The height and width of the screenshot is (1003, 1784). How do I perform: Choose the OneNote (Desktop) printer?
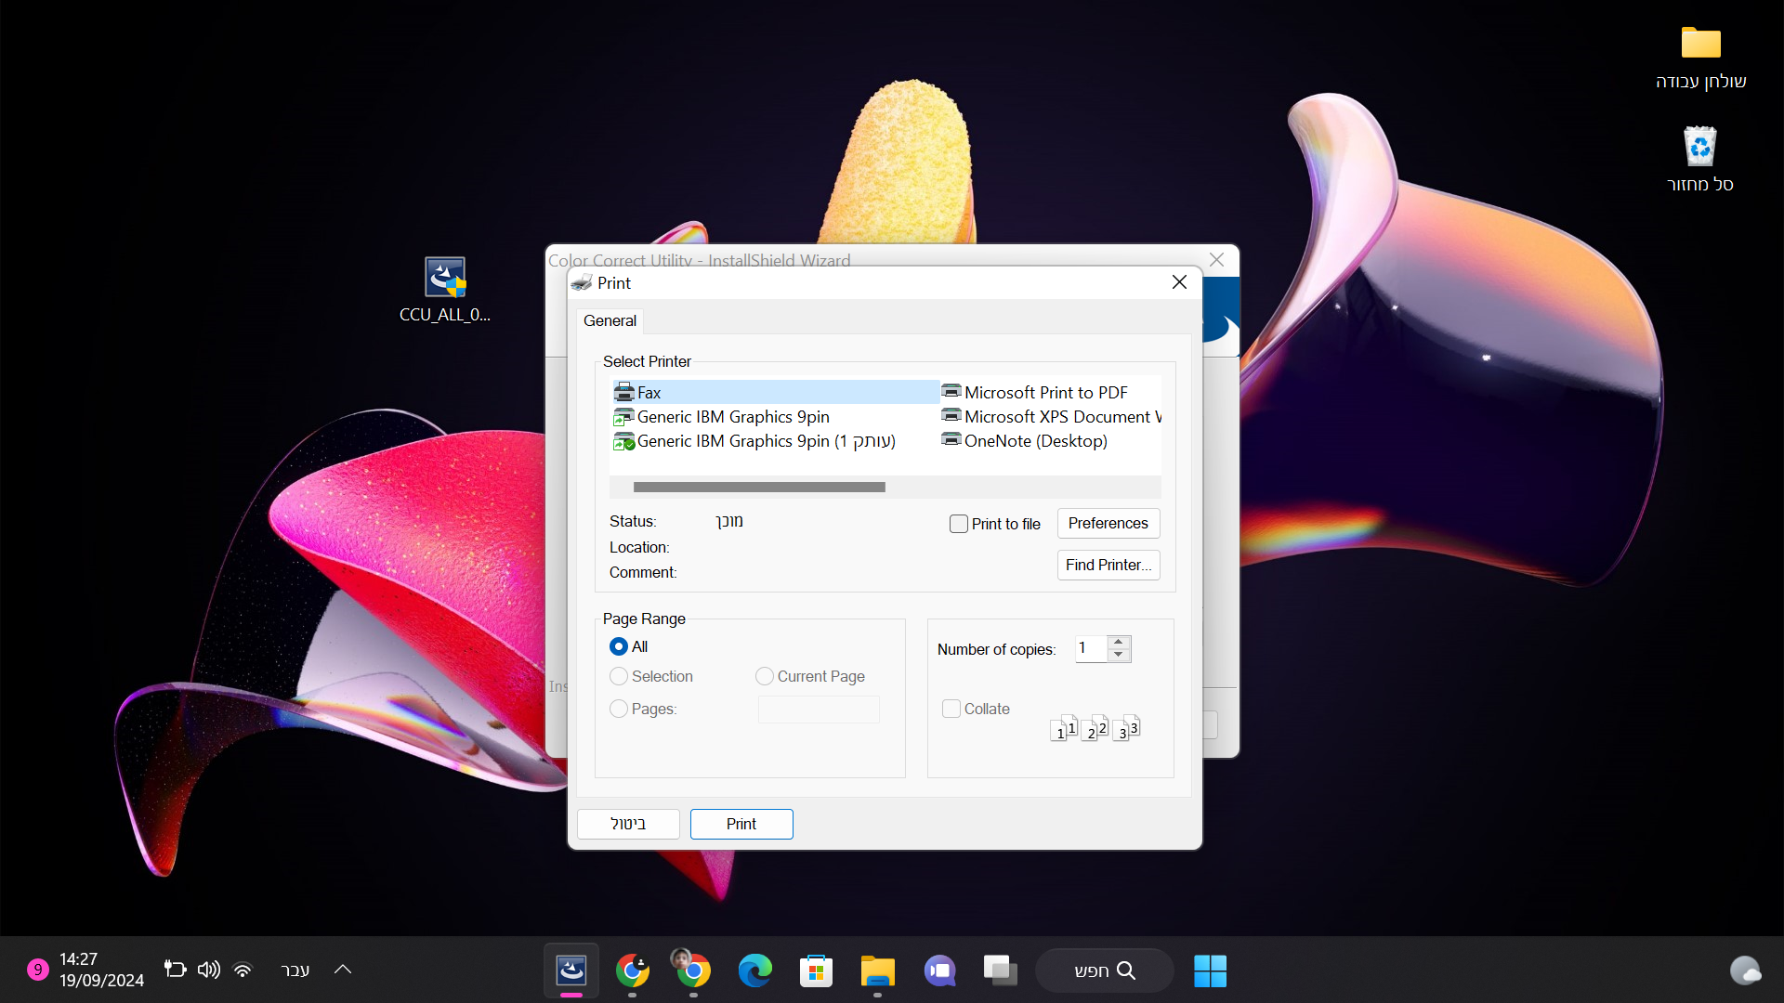tap(1035, 441)
